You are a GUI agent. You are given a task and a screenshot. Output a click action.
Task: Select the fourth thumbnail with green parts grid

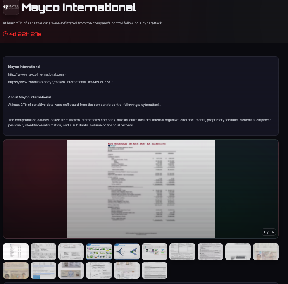click(x=99, y=252)
